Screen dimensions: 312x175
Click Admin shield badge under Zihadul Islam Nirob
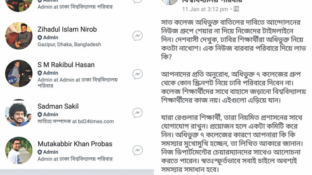click(x=40, y=37)
